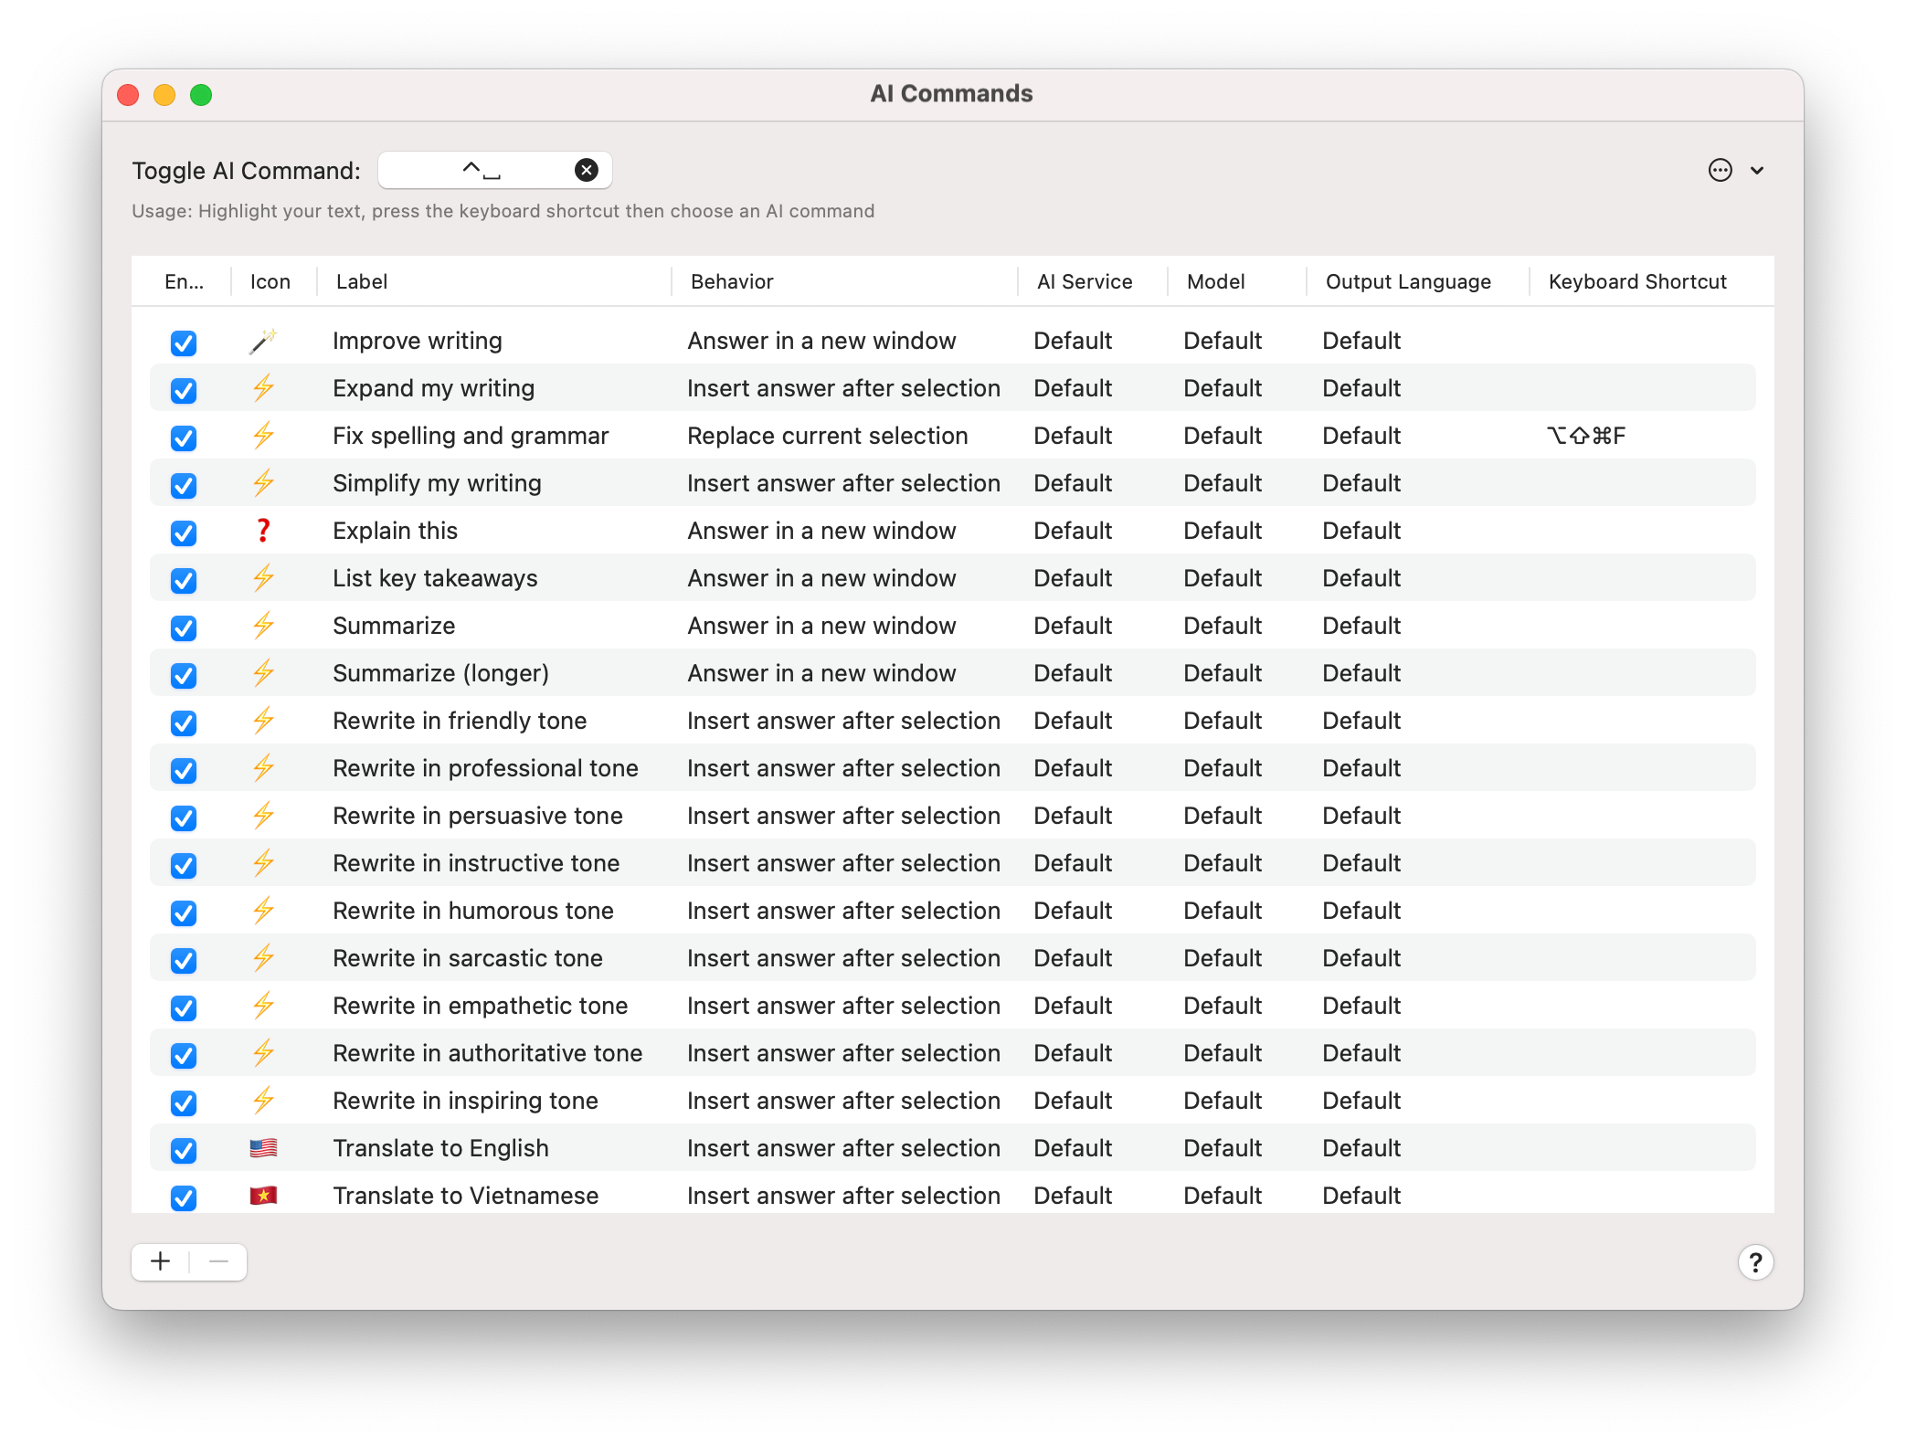Uncheck the Translate to English command
Viewport: 1906px width, 1445px height.
point(184,1150)
